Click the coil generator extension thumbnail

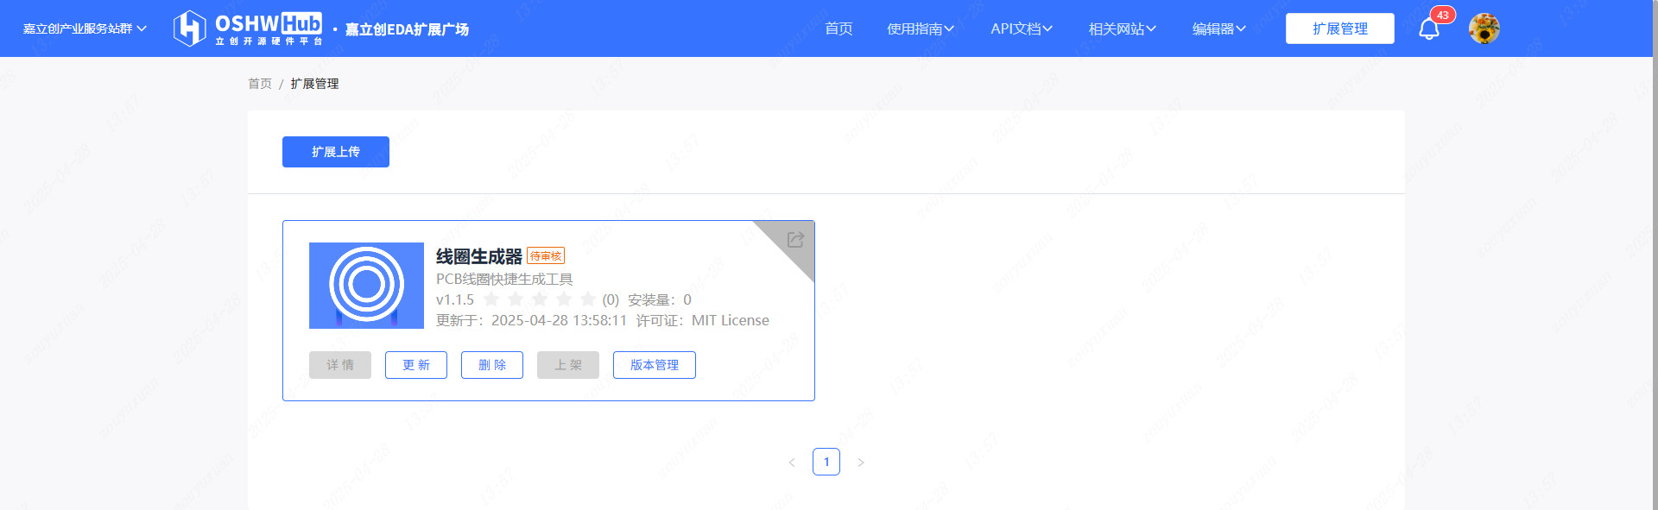point(366,285)
